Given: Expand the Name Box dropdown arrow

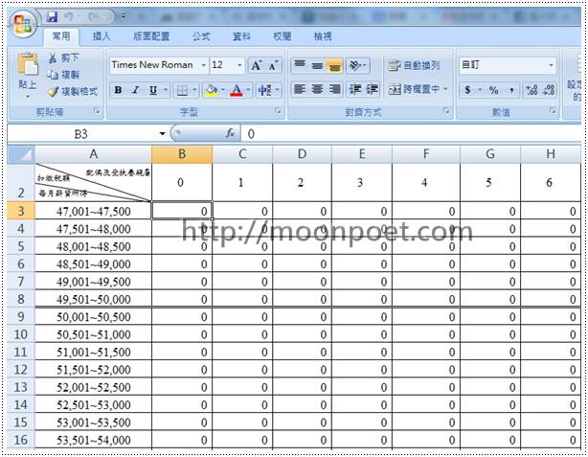Looking at the screenshot, I should click(163, 133).
